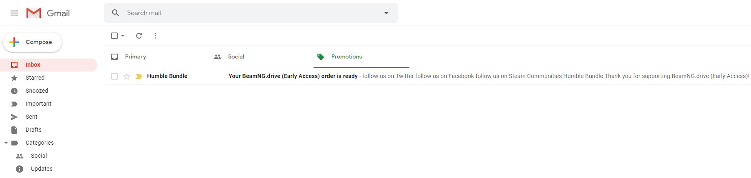Toggle importance marker on Humble Bundle email
Screen dimensions: 751x178
(139, 76)
